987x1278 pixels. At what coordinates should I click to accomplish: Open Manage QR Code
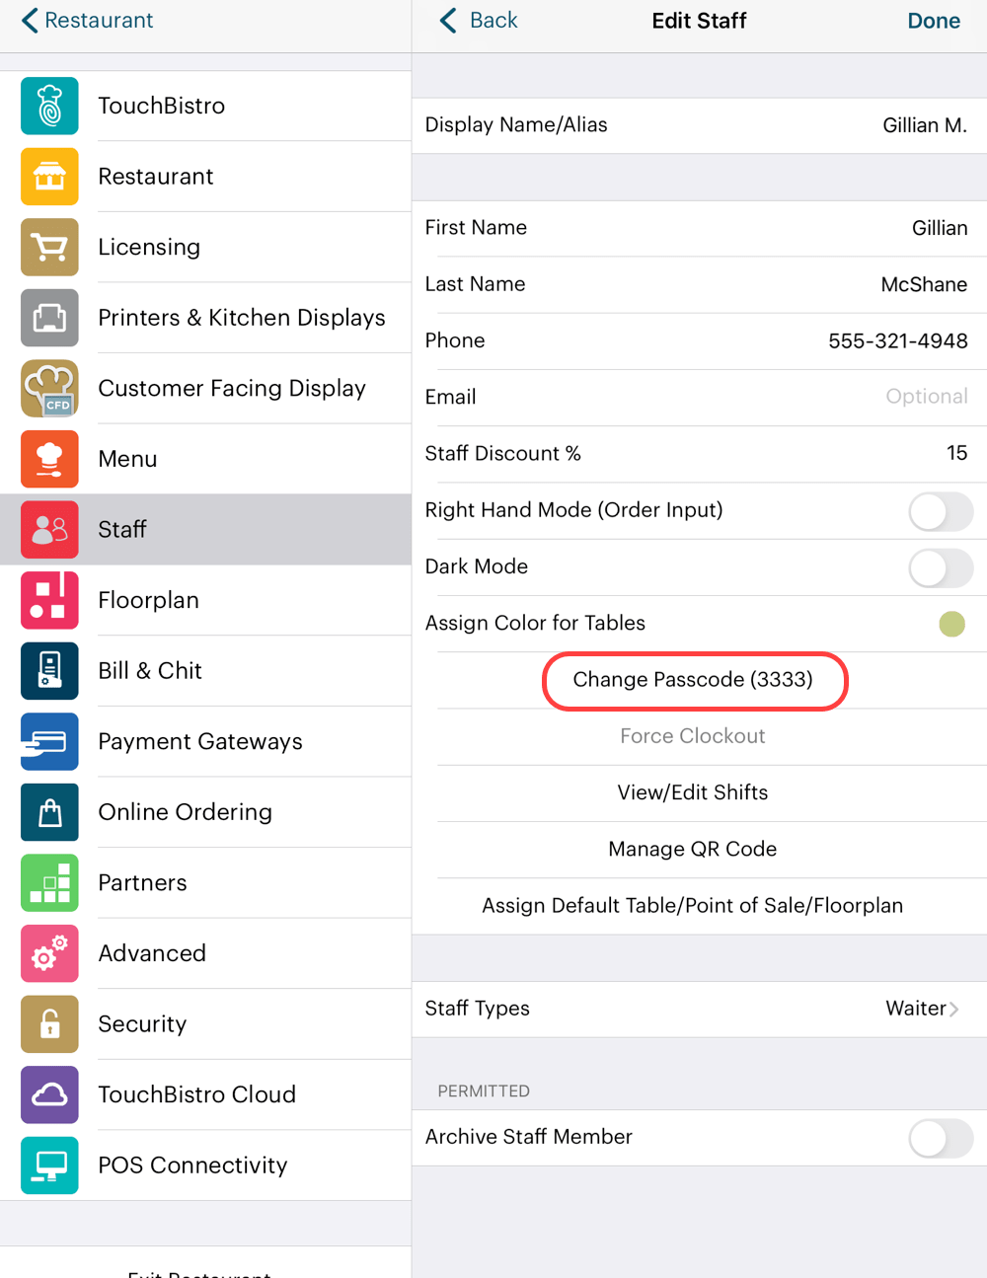tap(693, 849)
